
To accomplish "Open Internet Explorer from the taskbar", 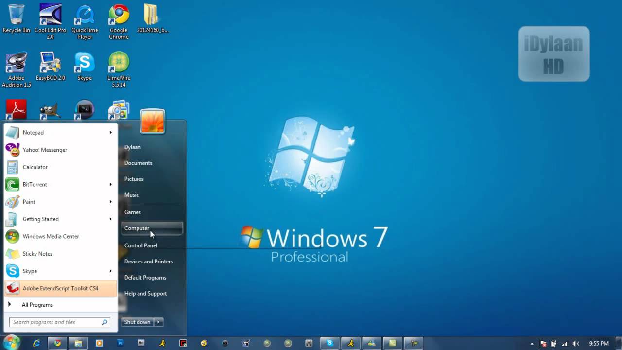I will [36, 343].
